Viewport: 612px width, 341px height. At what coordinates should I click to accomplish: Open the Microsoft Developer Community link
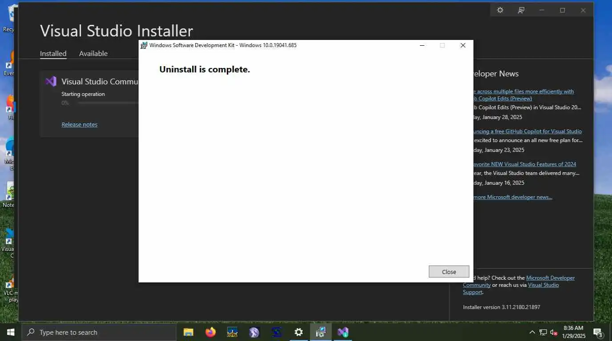point(519,282)
